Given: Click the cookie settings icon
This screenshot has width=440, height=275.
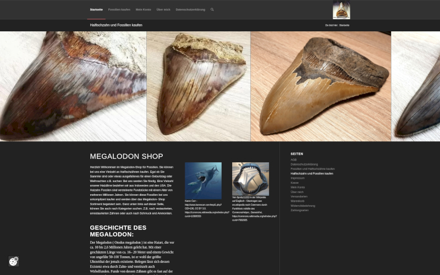Looking at the screenshot, I should 14,261.
